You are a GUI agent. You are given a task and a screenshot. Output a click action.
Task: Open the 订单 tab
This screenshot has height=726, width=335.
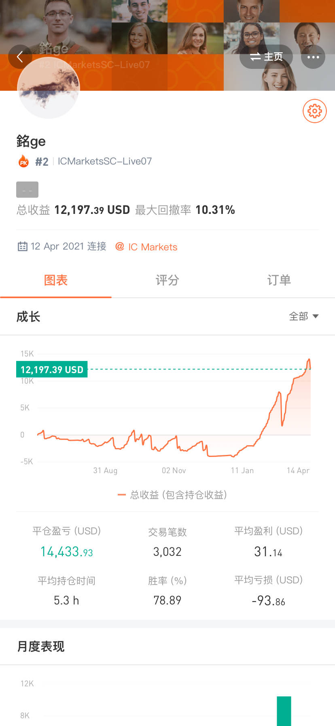click(x=279, y=280)
